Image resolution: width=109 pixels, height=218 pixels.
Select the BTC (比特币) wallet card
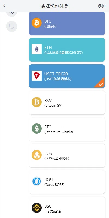(x=67, y=23)
